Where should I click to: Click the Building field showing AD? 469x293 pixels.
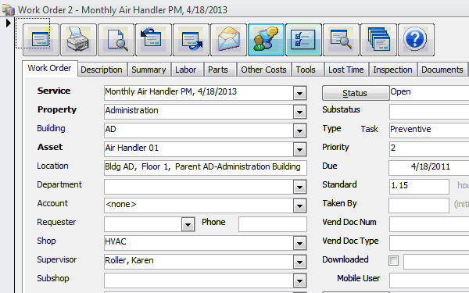click(x=199, y=130)
